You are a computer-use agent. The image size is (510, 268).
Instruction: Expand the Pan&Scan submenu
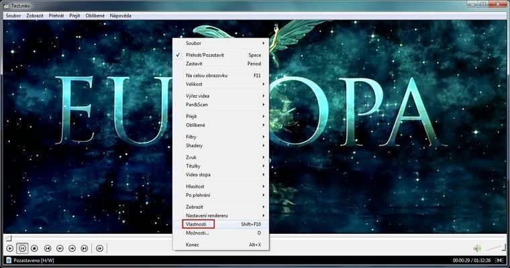click(x=221, y=105)
